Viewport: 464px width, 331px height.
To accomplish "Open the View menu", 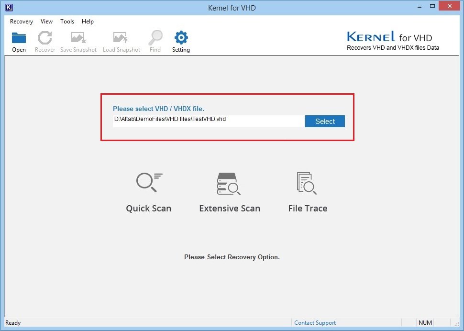I will pos(46,22).
